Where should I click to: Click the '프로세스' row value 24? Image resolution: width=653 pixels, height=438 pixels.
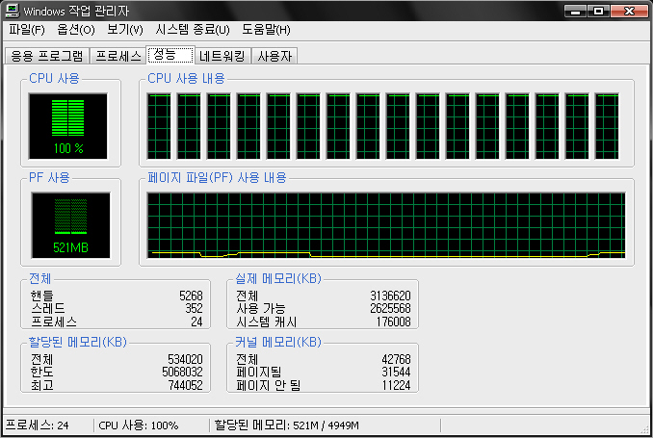pos(196,322)
